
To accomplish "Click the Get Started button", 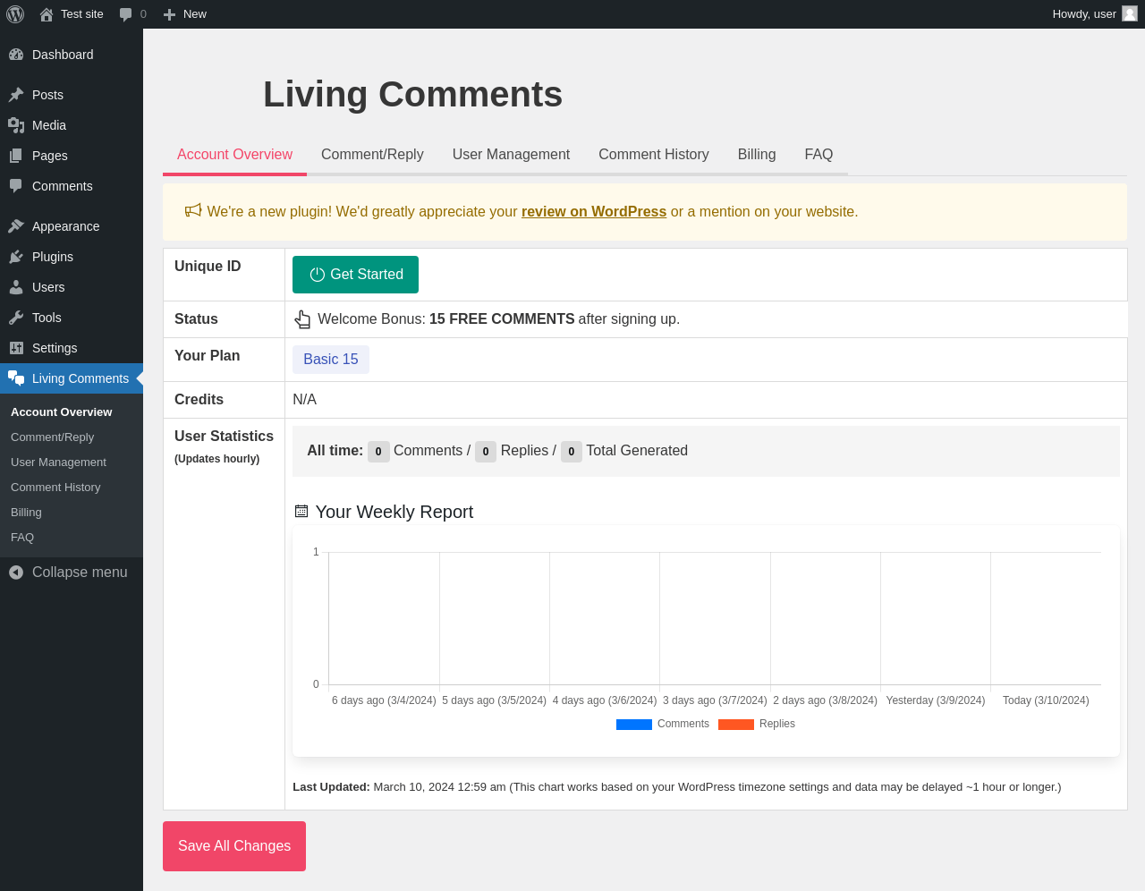I will pyautogui.click(x=355, y=275).
